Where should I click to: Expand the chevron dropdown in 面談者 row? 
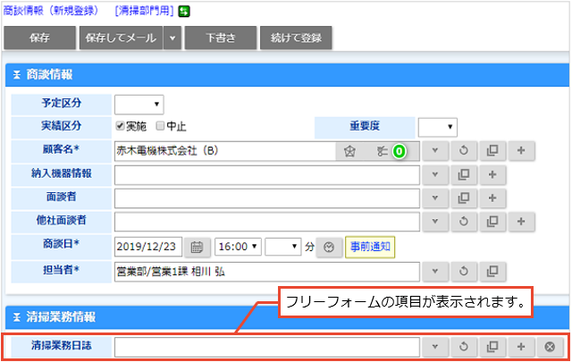coord(435,198)
